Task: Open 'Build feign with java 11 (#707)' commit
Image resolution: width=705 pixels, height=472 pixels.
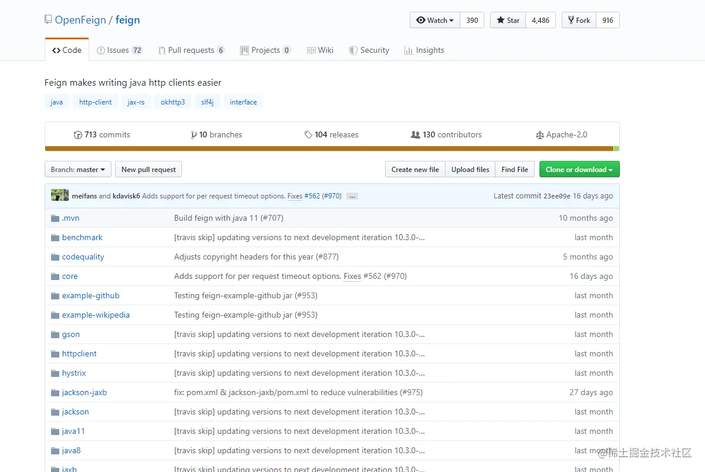Action: tap(229, 218)
